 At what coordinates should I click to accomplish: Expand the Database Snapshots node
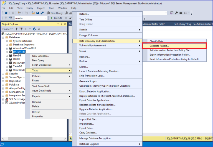[7, 45]
